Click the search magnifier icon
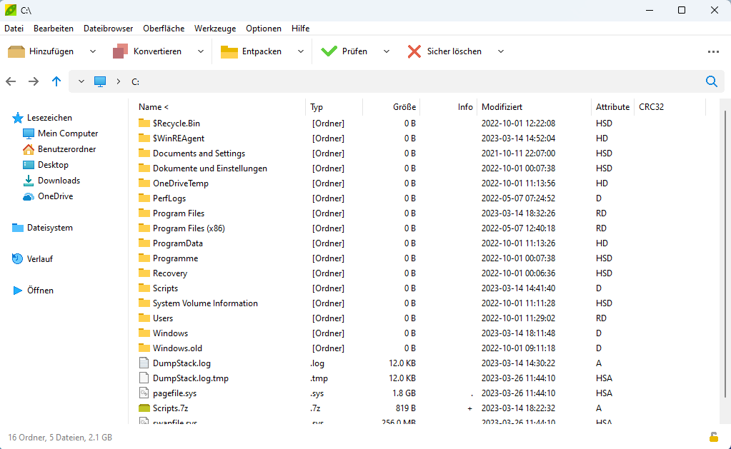This screenshot has height=449, width=731. (711, 81)
